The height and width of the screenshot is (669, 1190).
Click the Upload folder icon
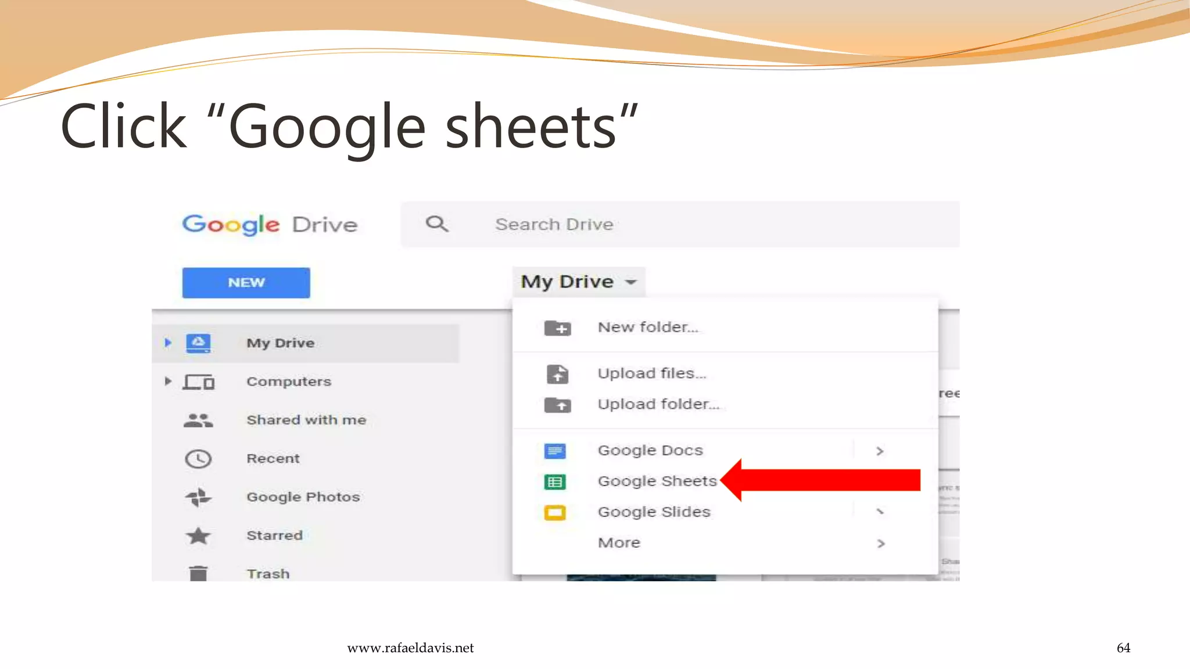(x=557, y=405)
